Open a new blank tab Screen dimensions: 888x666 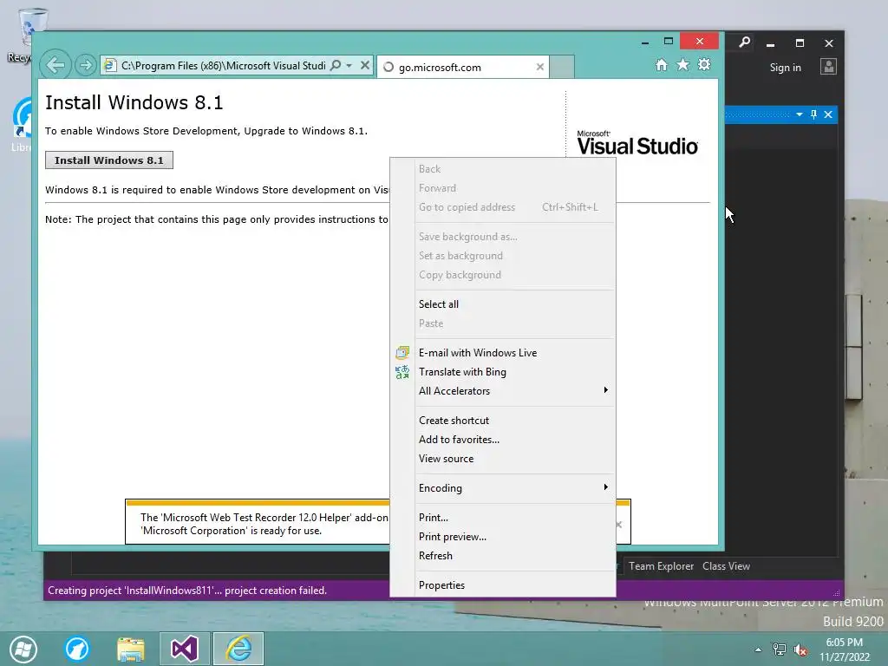(562, 67)
